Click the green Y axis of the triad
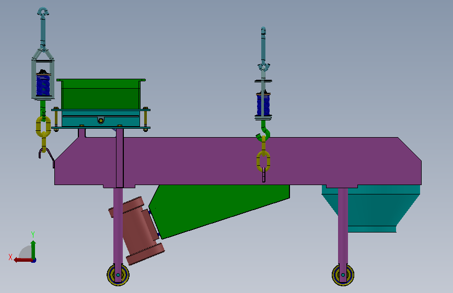Screen dimensions: 453x293 [x=33, y=250]
